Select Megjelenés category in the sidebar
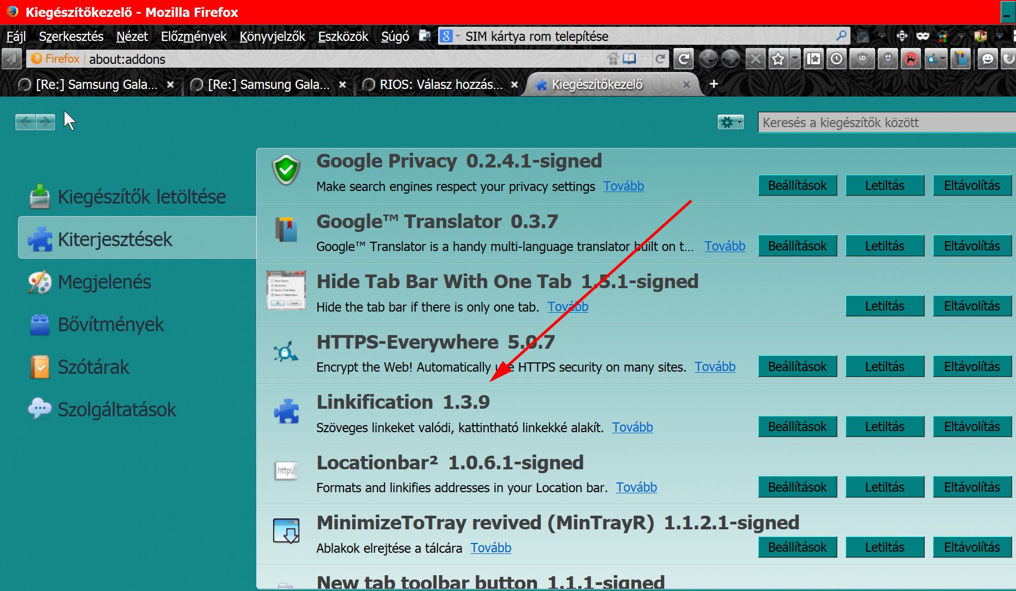The height and width of the screenshot is (591, 1016). (138, 282)
